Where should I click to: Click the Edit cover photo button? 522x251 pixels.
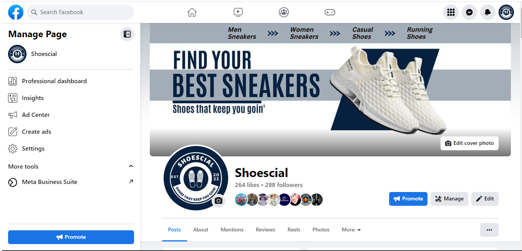[469, 143]
